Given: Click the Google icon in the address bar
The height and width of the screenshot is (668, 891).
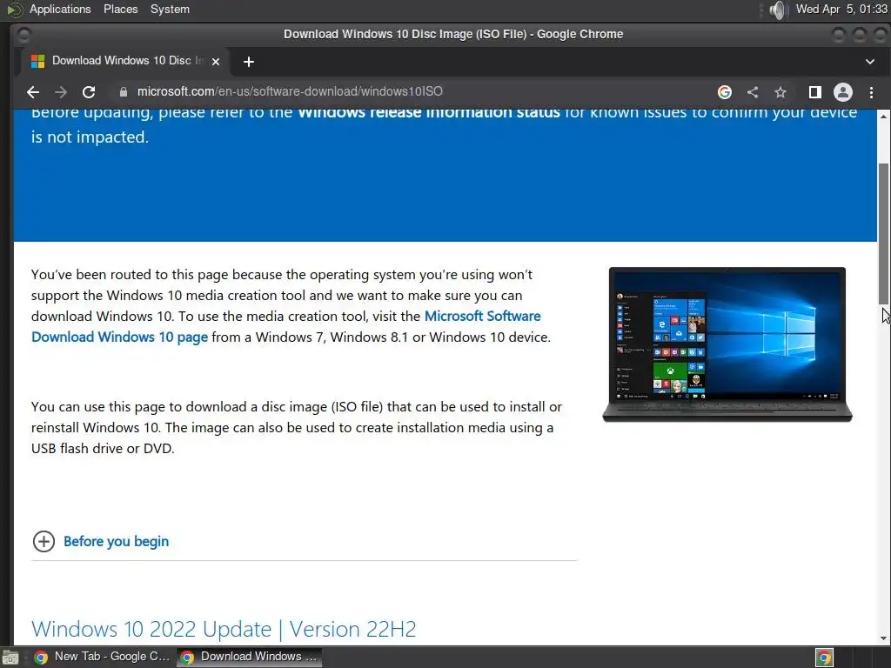Looking at the screenshot, I should [725, 92].
